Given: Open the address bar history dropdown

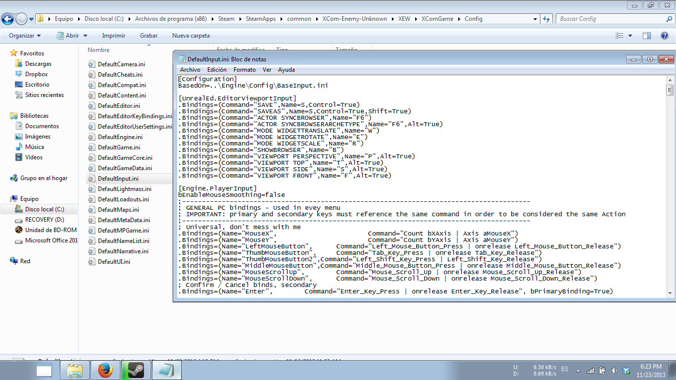Looking at the screenshot, I should 535,19.
